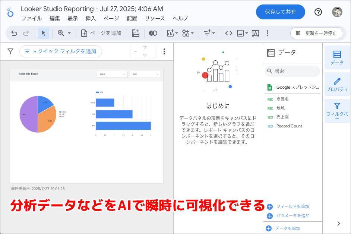This screenshot has height=234, width=351.
Task: Open the リソース menu
Action: pyautogui.click(x=155, y=18)
